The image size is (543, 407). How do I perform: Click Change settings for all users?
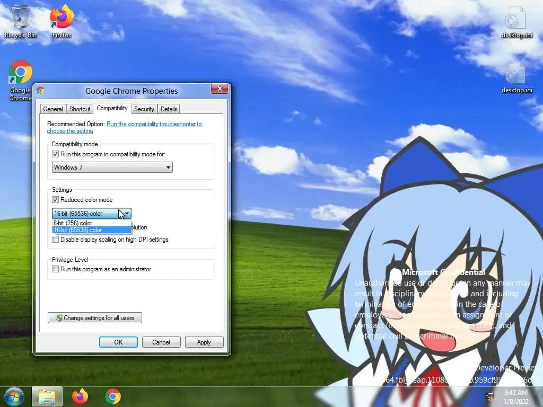click(95, 318)
